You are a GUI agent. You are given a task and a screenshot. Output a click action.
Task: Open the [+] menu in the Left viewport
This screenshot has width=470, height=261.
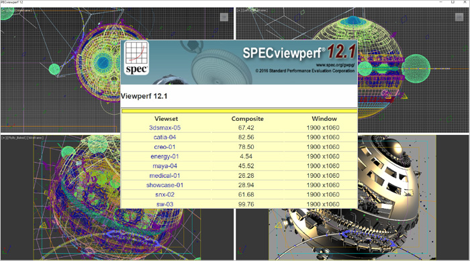[238, 10]
